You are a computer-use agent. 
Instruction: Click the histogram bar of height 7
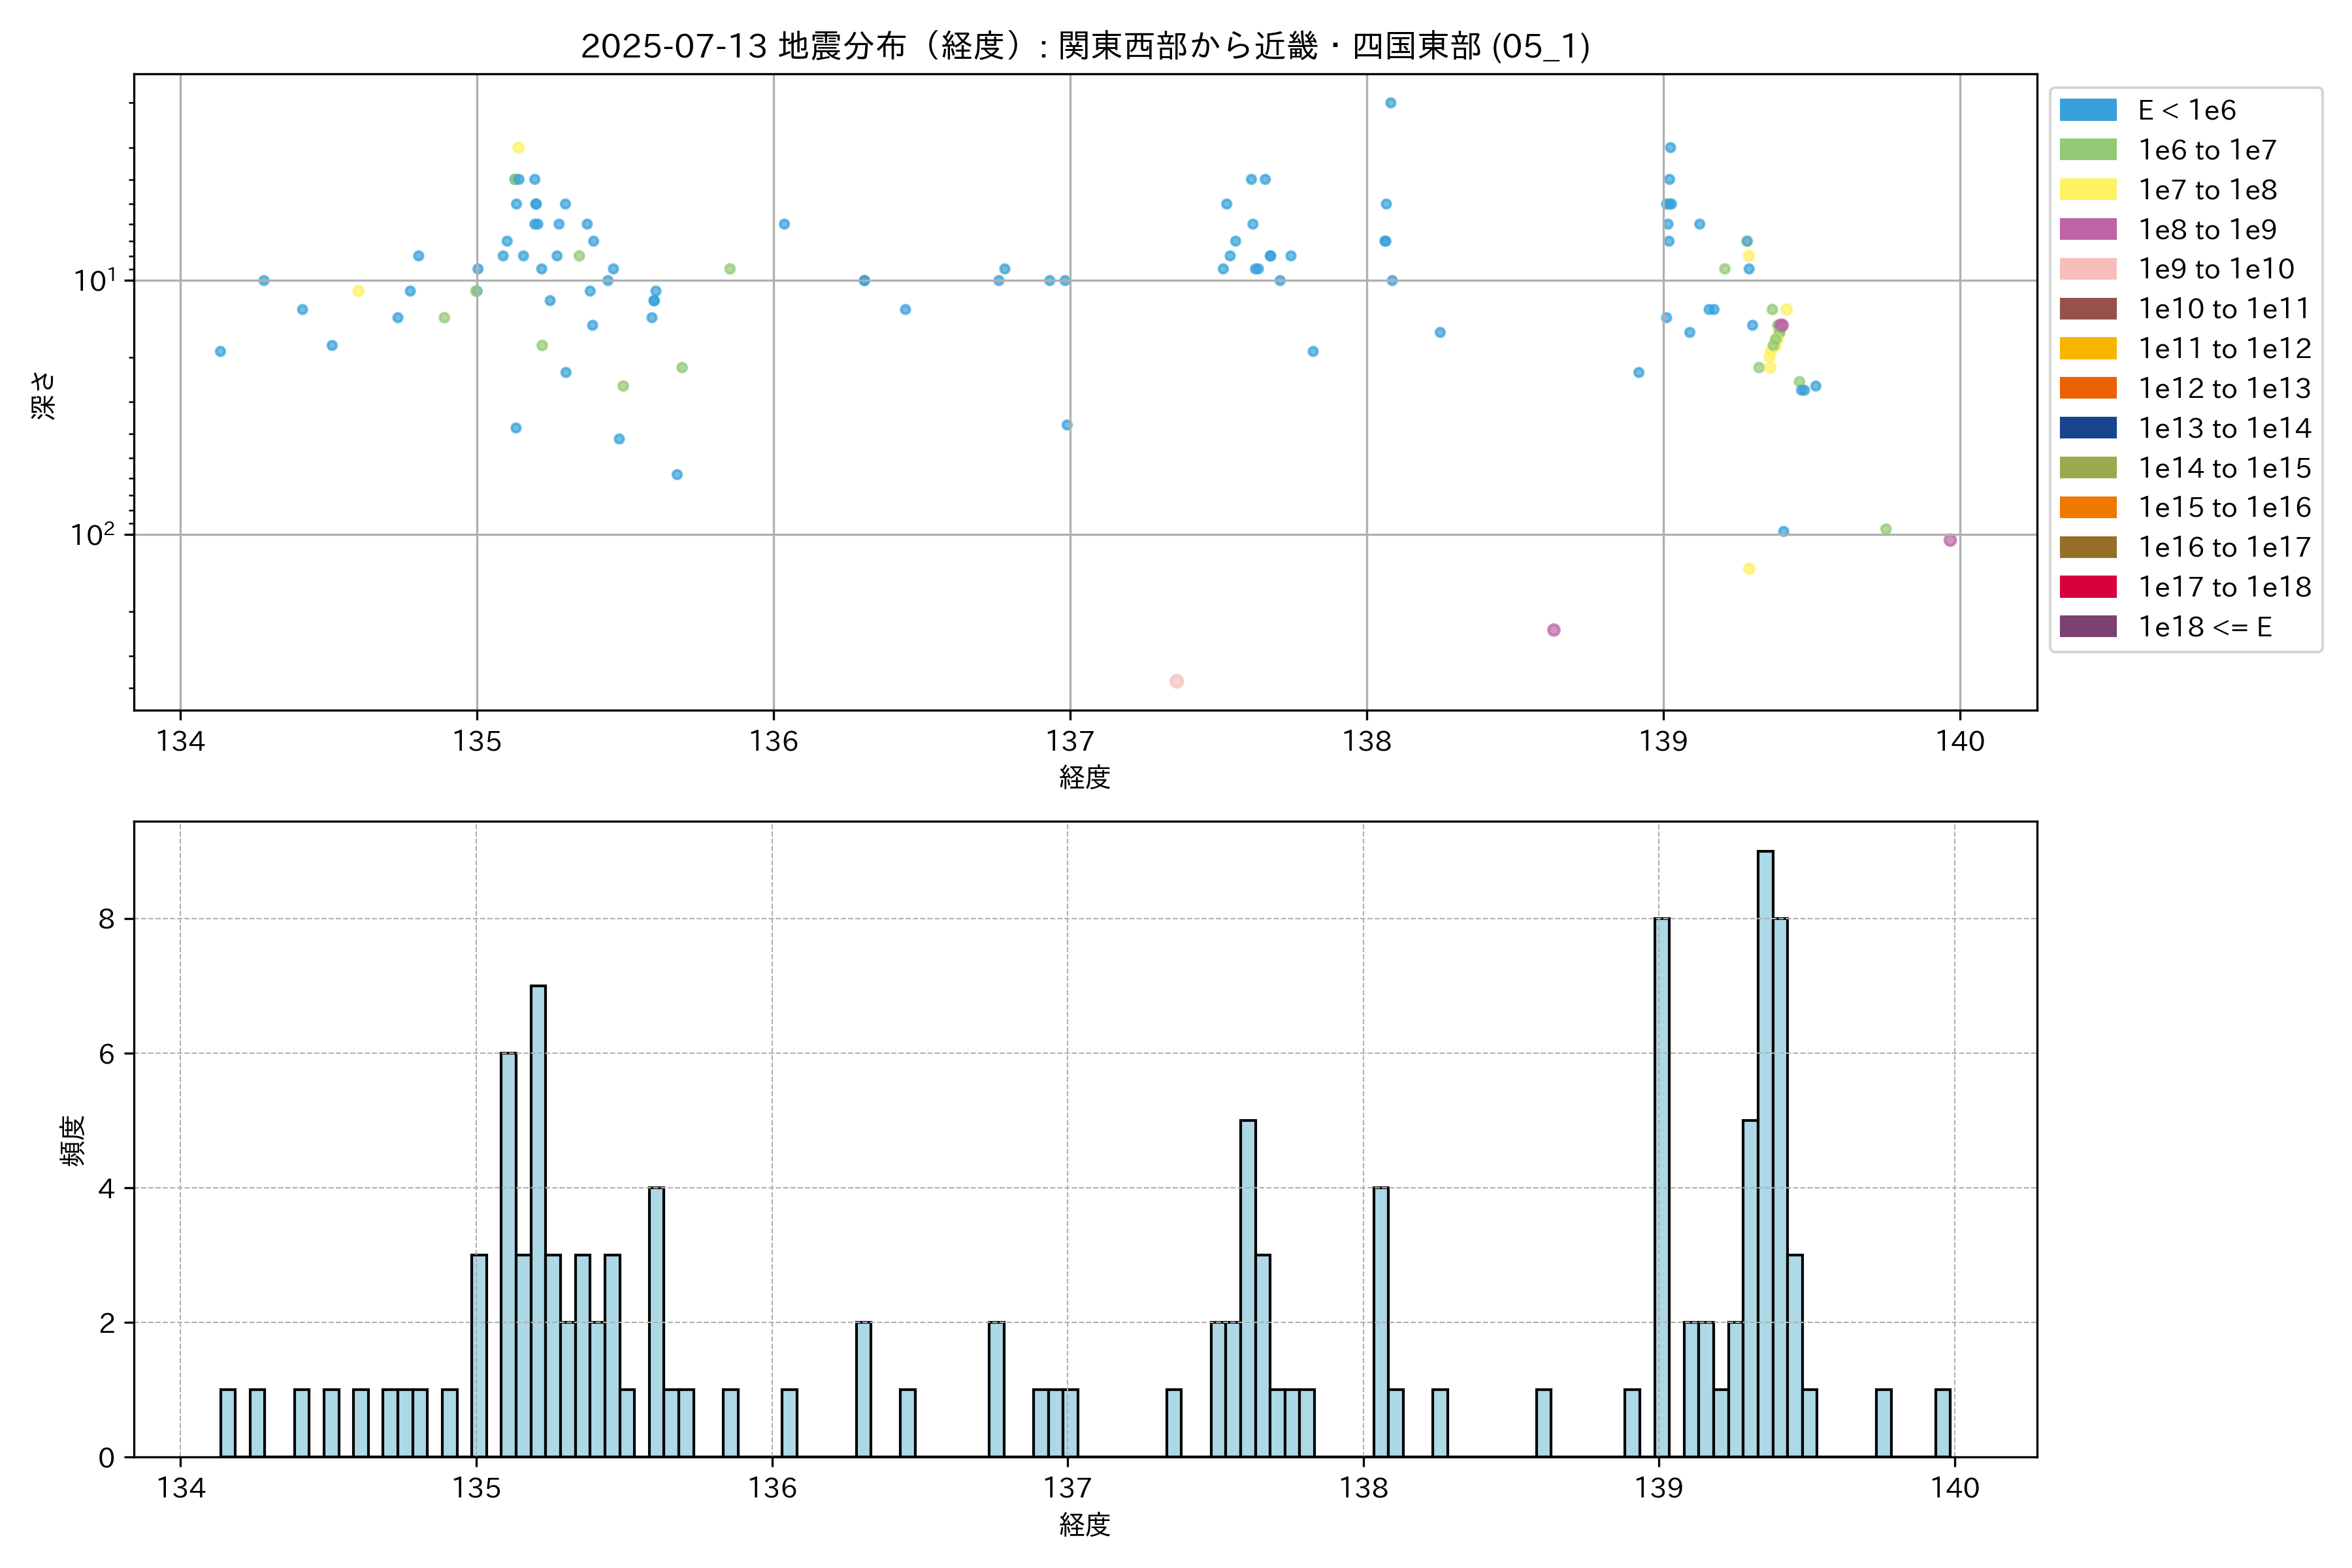click(x=538, y=1220)
